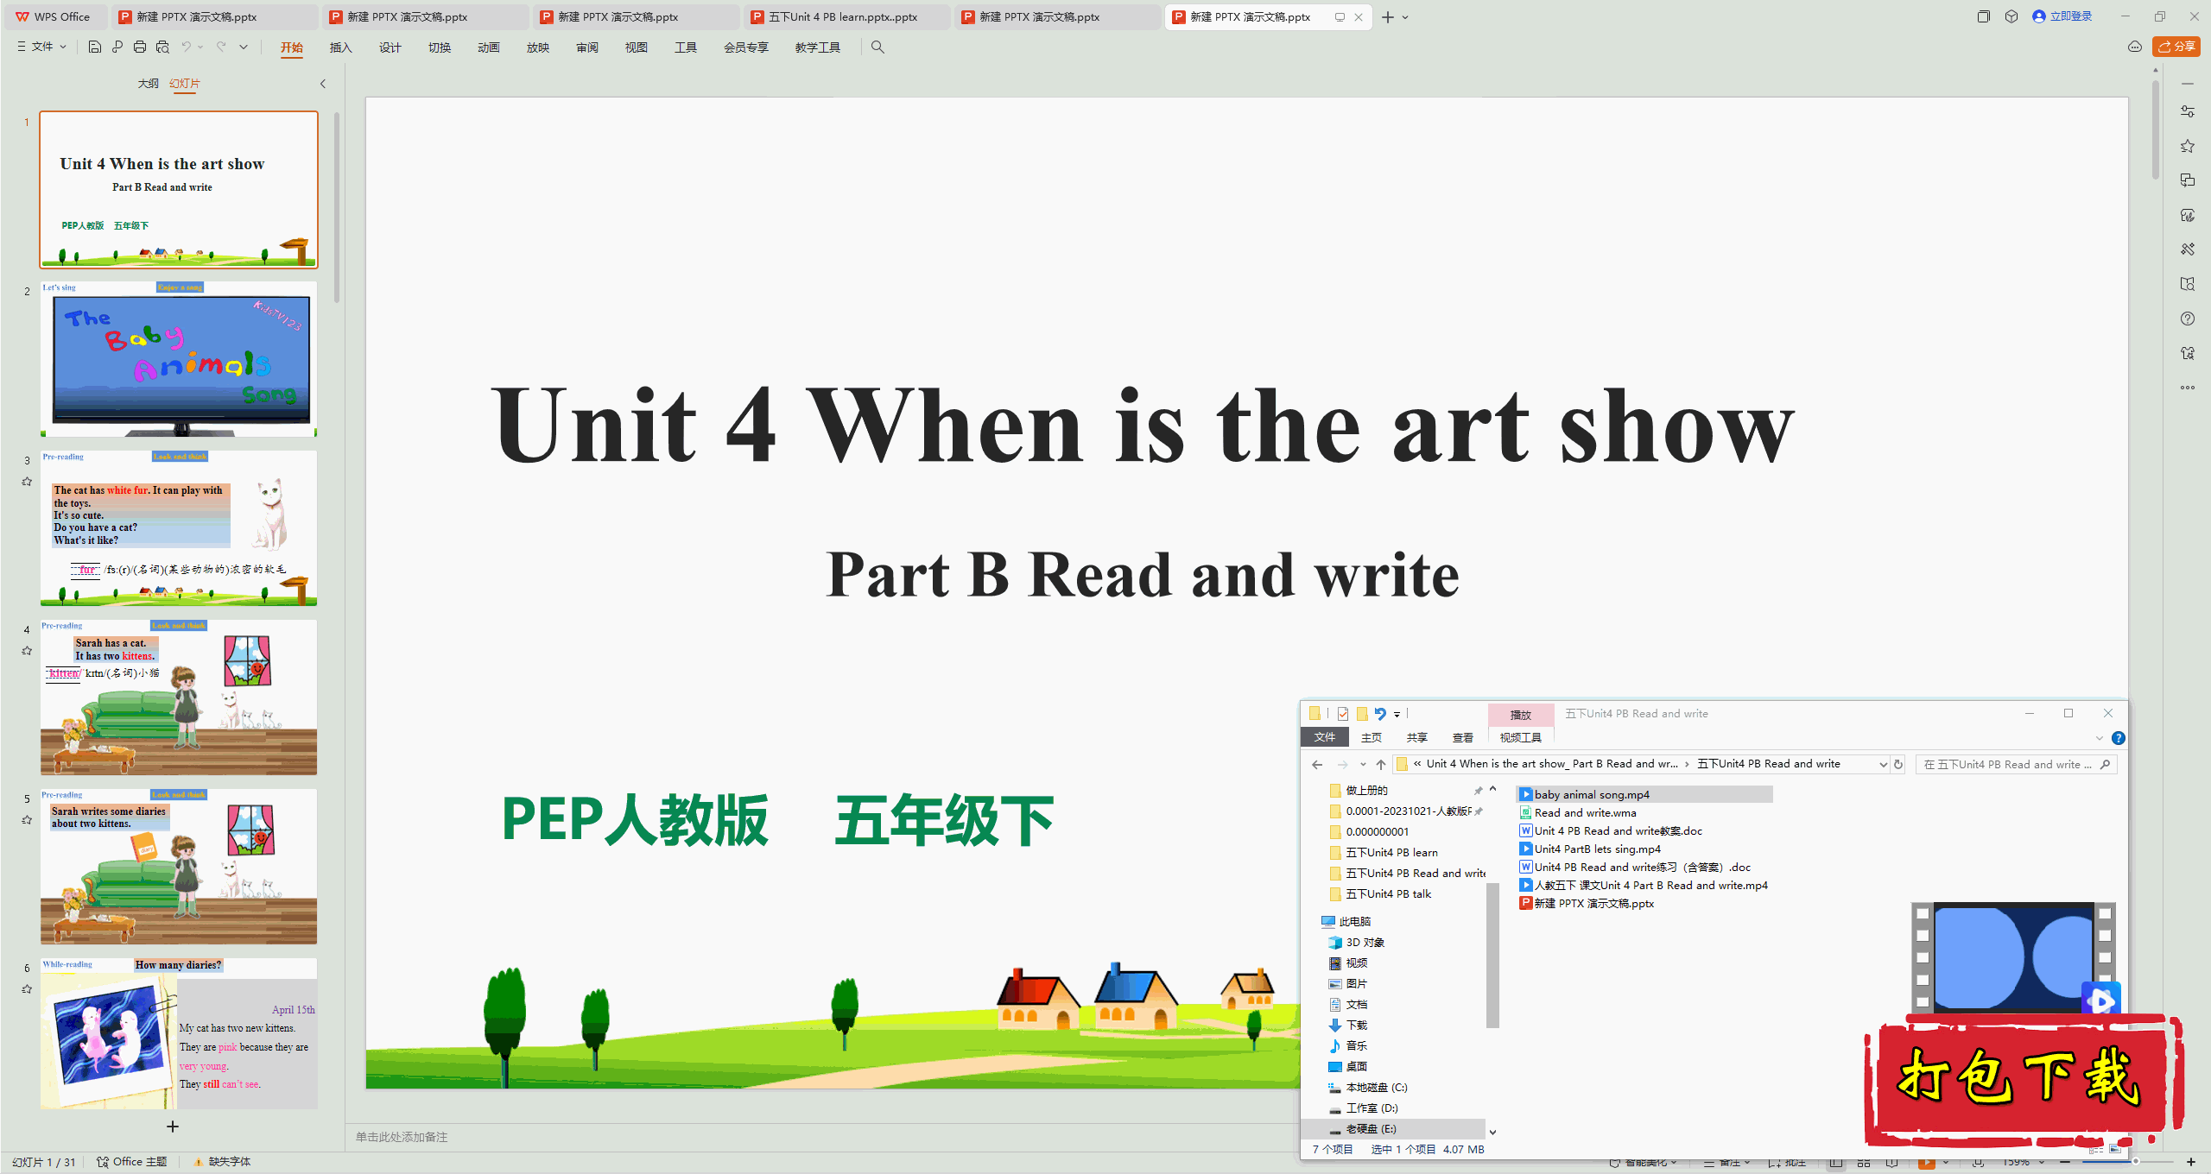Switch slide panel to 幻灯片 view
Viewport: 2211px width, 1174px height.
coord(185,84)
